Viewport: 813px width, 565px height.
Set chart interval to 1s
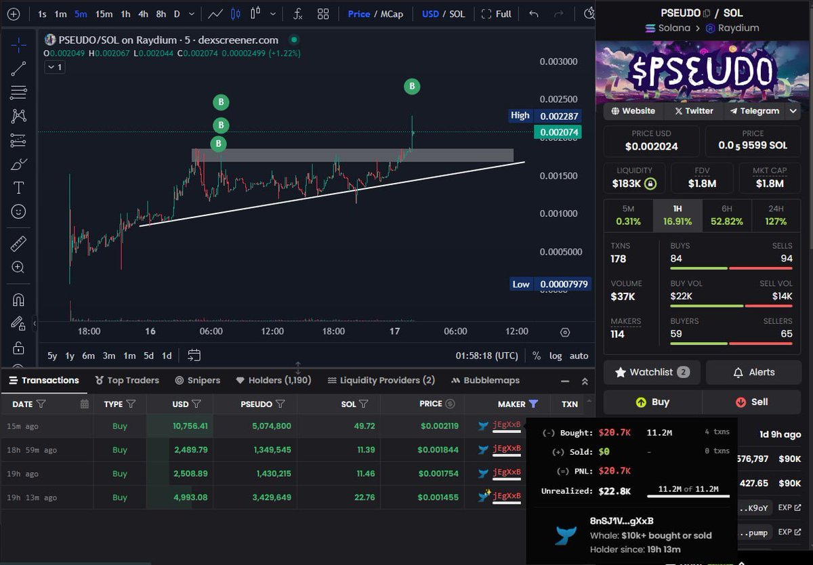pyautogui.click(x=42, y=14)
